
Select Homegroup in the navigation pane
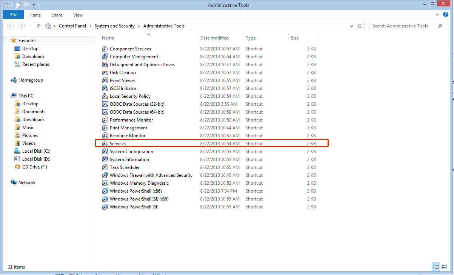point(31,80)
